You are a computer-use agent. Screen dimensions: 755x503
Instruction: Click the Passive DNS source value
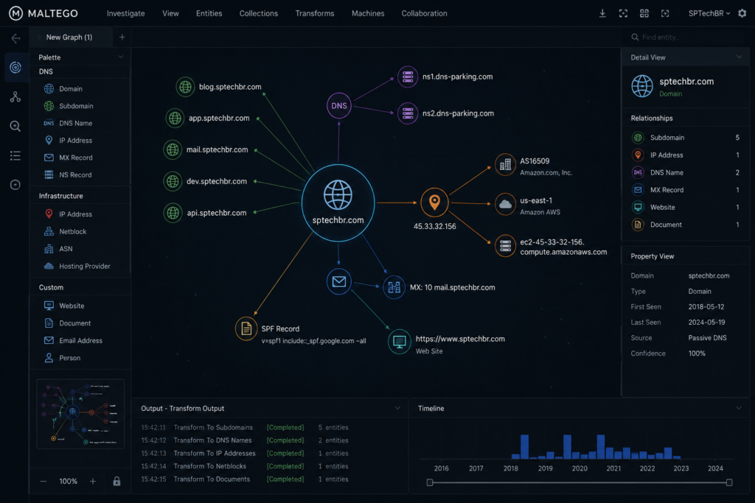pyautogui.click(x=707, y=338)
